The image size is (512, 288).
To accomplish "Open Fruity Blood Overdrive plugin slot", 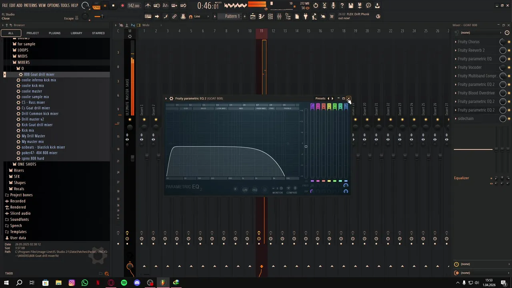I will [x=476, y=93].
